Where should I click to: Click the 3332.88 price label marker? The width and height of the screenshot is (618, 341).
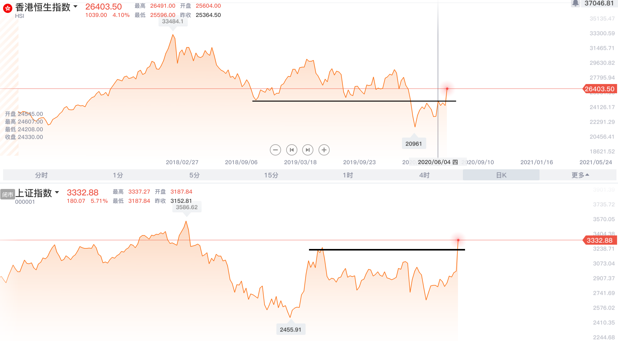pos(600,240)
